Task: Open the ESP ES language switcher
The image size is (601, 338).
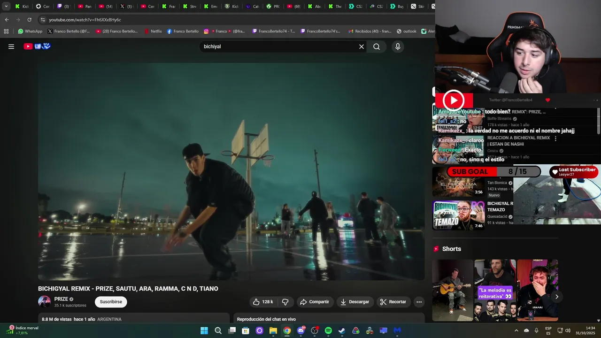Action: [x=548, y=330]
